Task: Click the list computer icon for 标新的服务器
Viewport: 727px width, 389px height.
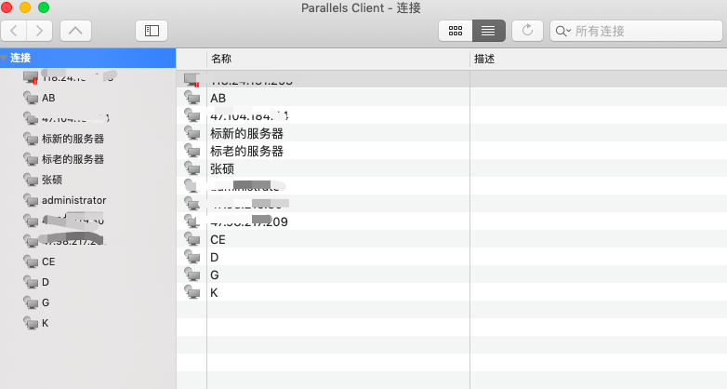Action: (192, 133)
